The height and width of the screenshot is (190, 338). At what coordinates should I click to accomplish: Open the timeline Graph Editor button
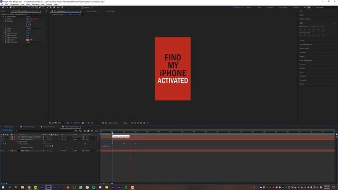coord(96,131)
